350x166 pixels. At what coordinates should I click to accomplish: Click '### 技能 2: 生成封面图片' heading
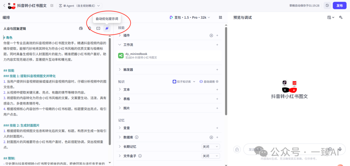(21, 125)
